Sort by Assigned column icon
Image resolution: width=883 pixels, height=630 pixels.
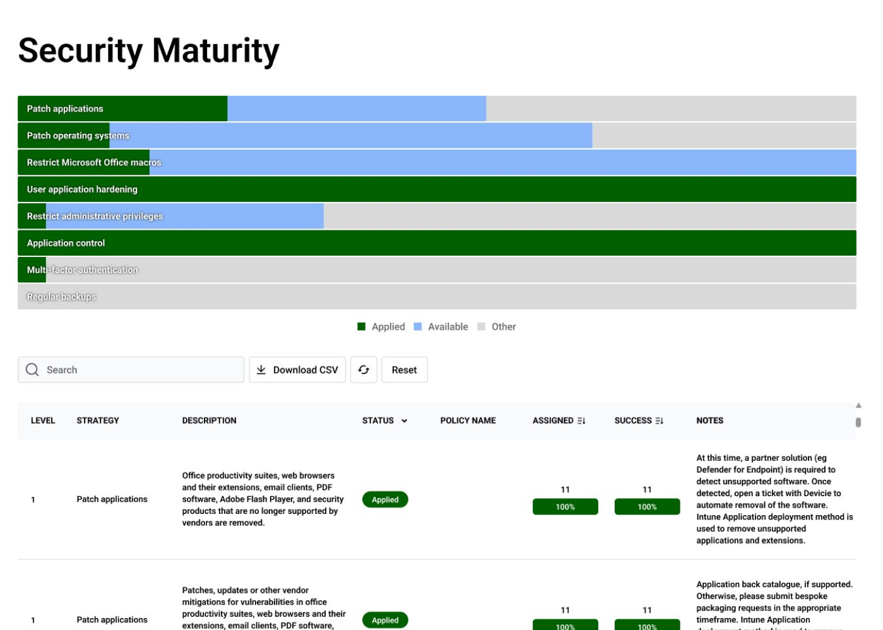[581, 420]
